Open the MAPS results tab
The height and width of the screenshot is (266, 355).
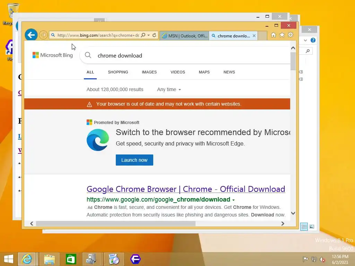tap(204, 72)
